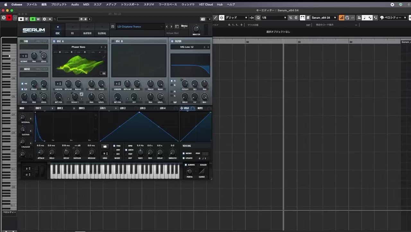
Task: Toggle the OSC A enable checkbox
Action: [x=54, y=41]
